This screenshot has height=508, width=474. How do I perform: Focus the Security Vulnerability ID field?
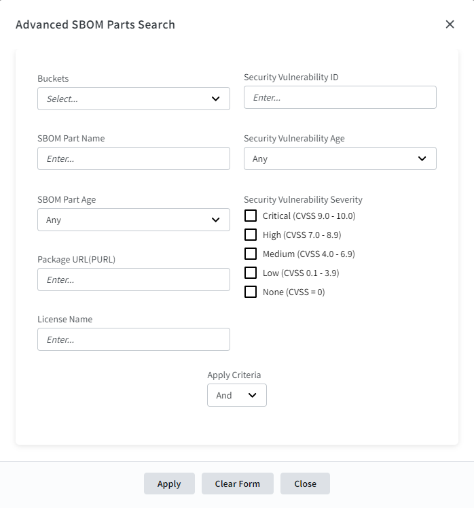coord(340,97)
